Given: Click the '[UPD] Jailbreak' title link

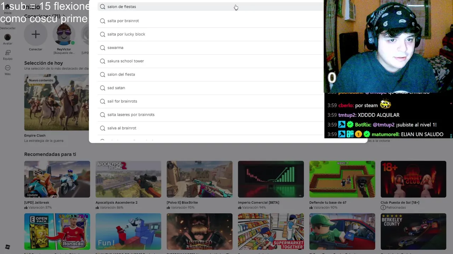Looking at the screenshot, I should 36,202.
